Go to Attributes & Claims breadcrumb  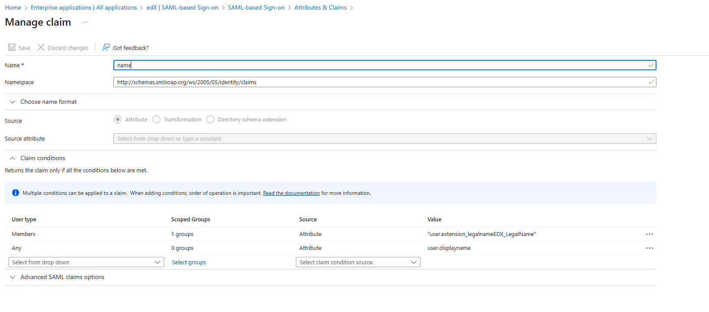point(320,7)
